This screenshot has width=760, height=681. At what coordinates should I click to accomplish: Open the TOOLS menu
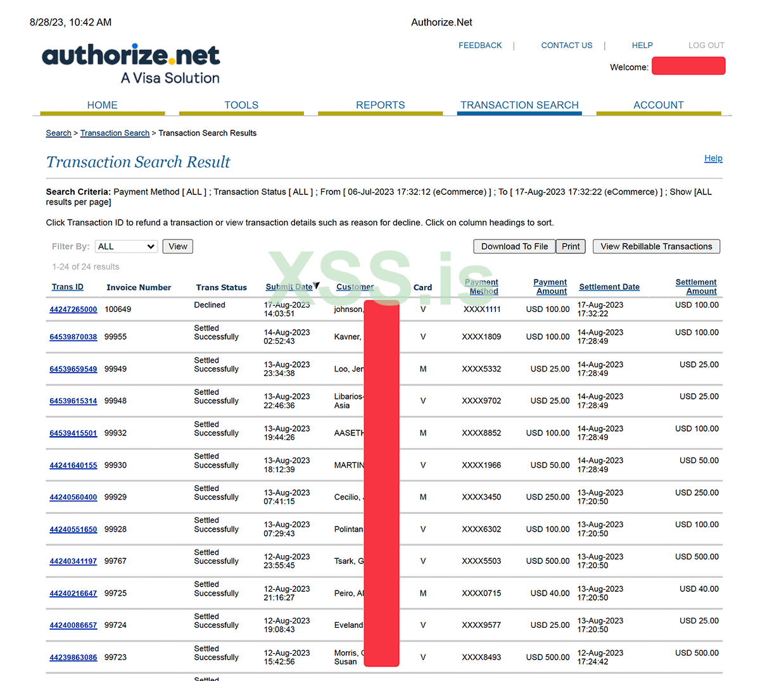[x=241, y=104]
